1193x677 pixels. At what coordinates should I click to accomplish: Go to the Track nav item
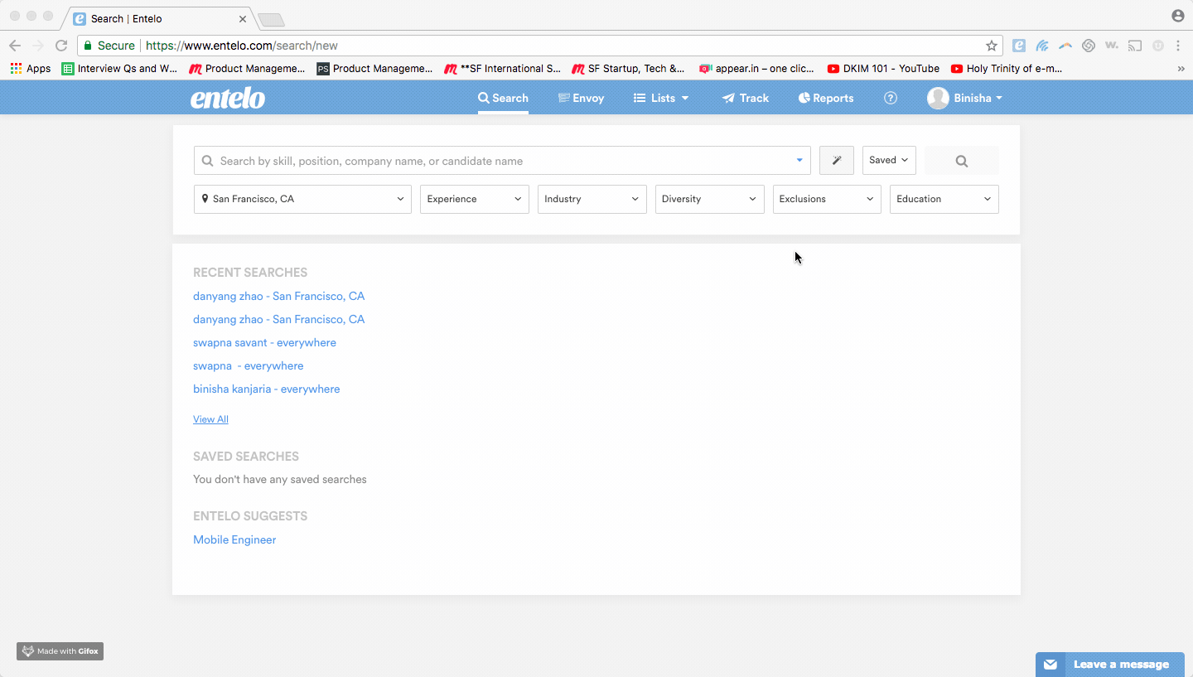pos(746,98)
